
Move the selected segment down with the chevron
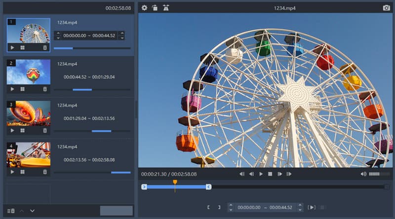pyautogui.click(x=32, y=211)
